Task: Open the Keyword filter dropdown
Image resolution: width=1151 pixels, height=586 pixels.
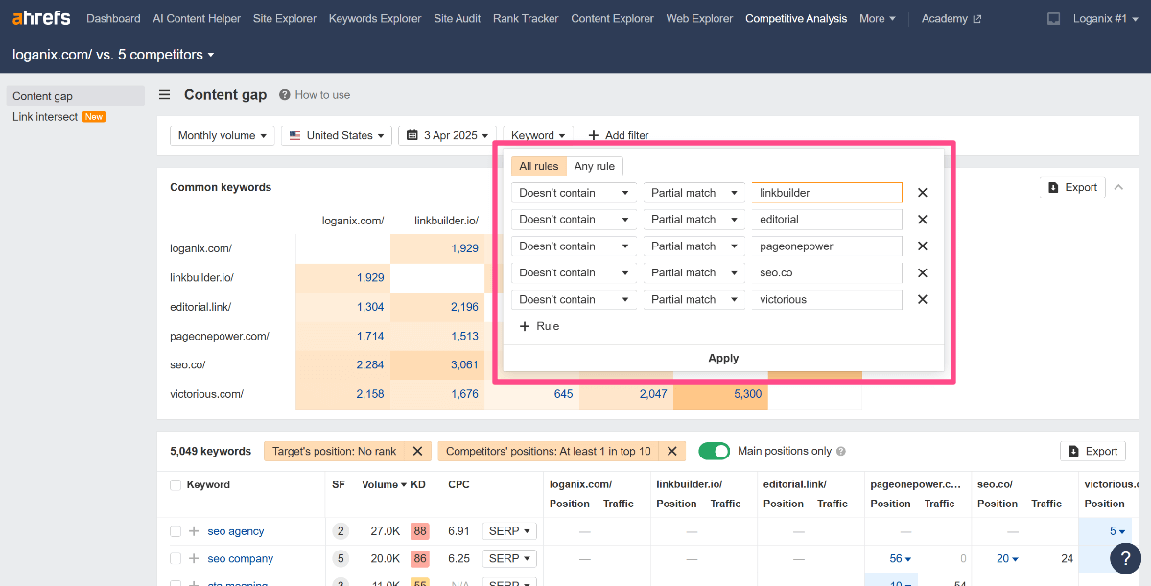Action: click(538, 135)
